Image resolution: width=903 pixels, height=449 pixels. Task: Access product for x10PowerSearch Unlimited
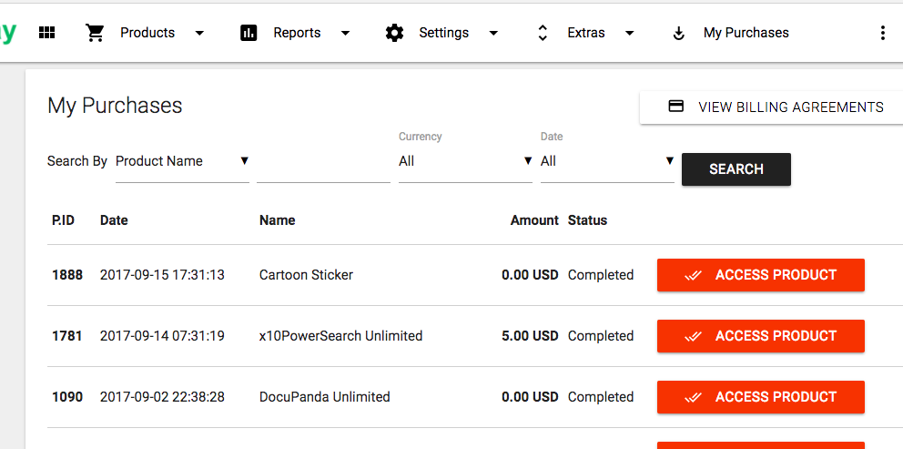[x=760, y=336]
